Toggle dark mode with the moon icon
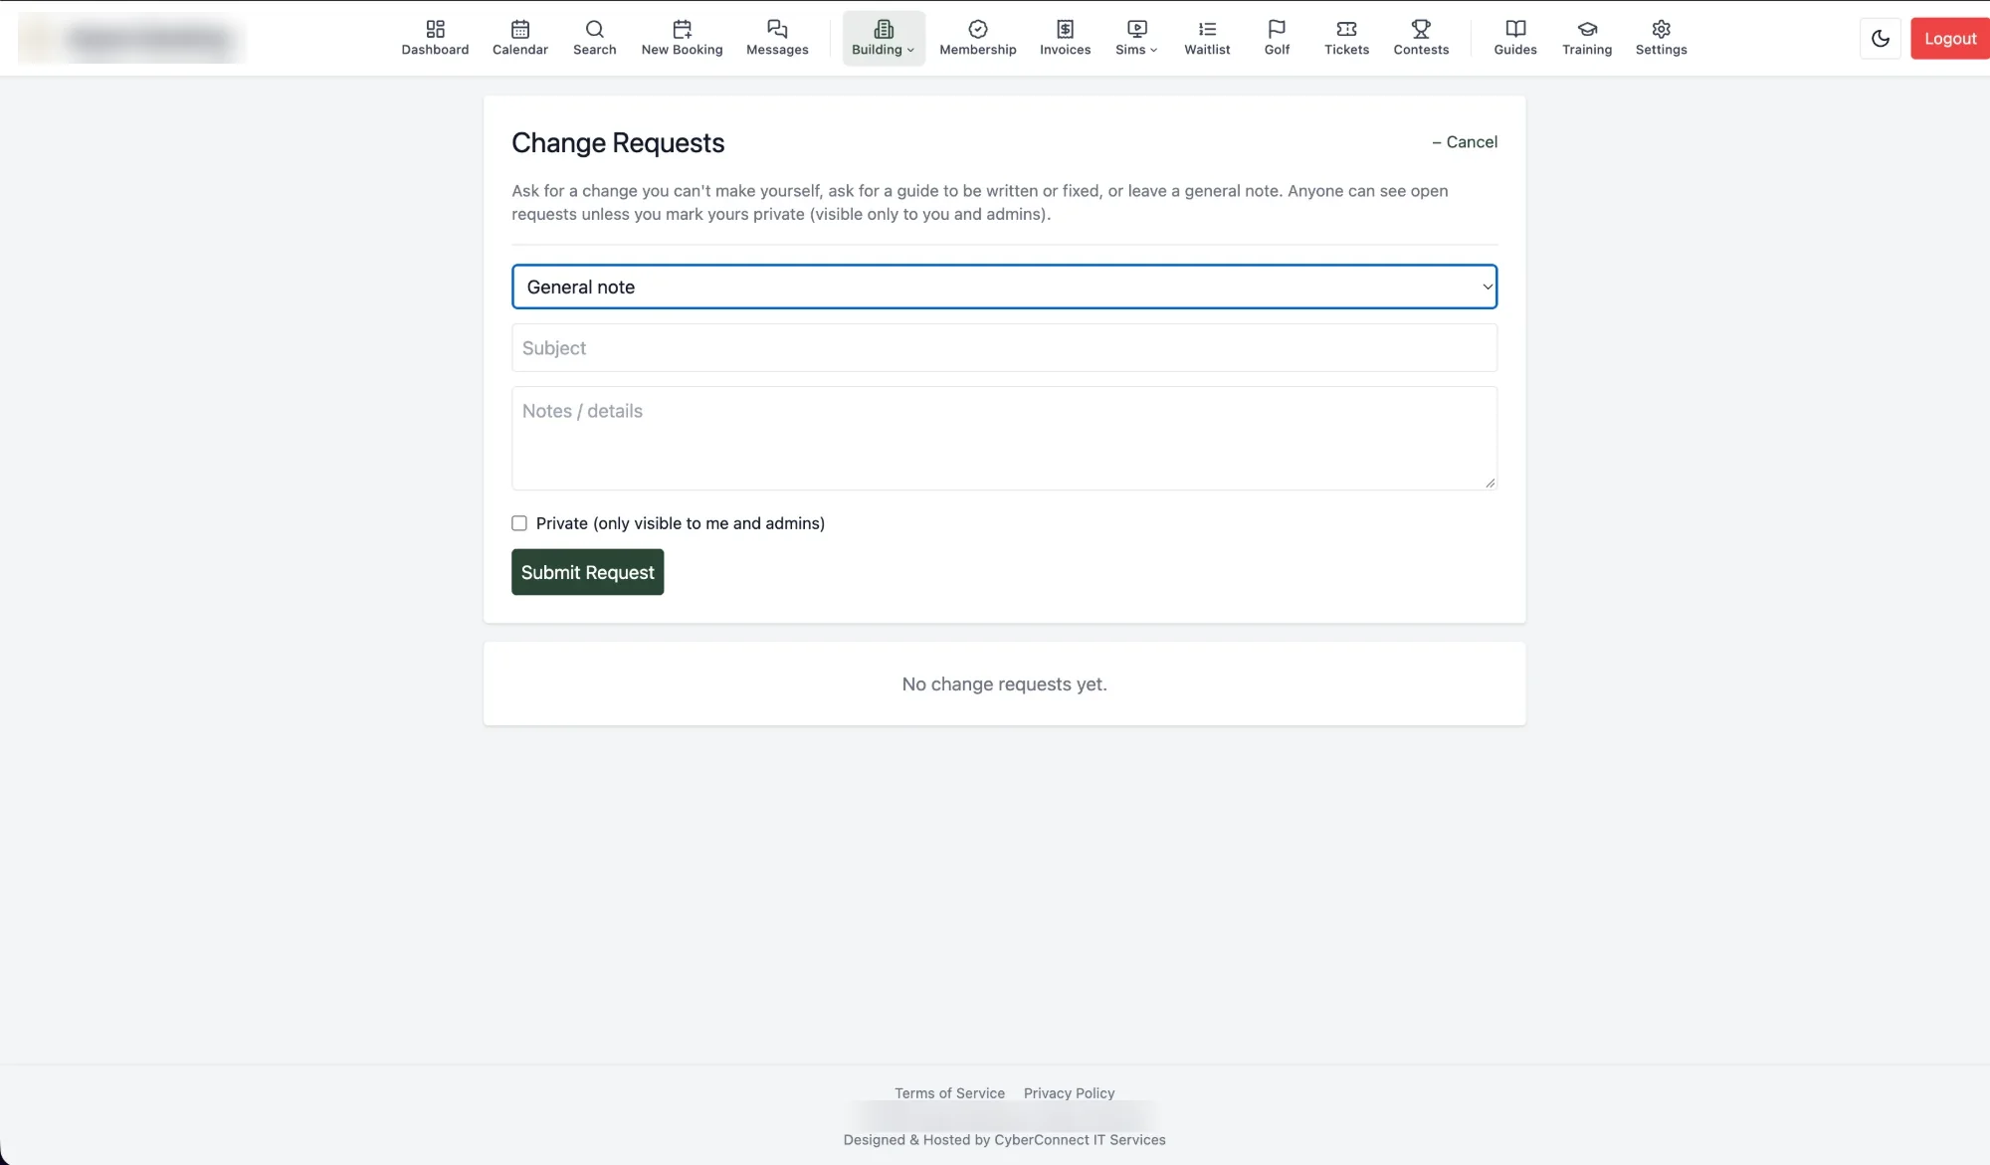Screen dimensions: 1990x1165 (1880, 39)
